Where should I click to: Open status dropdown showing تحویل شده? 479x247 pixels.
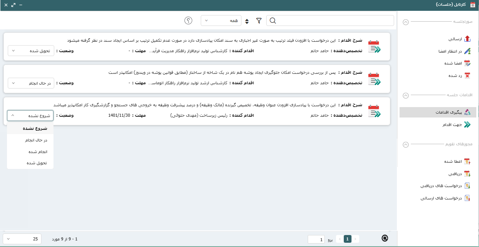(x=31, y=51)
